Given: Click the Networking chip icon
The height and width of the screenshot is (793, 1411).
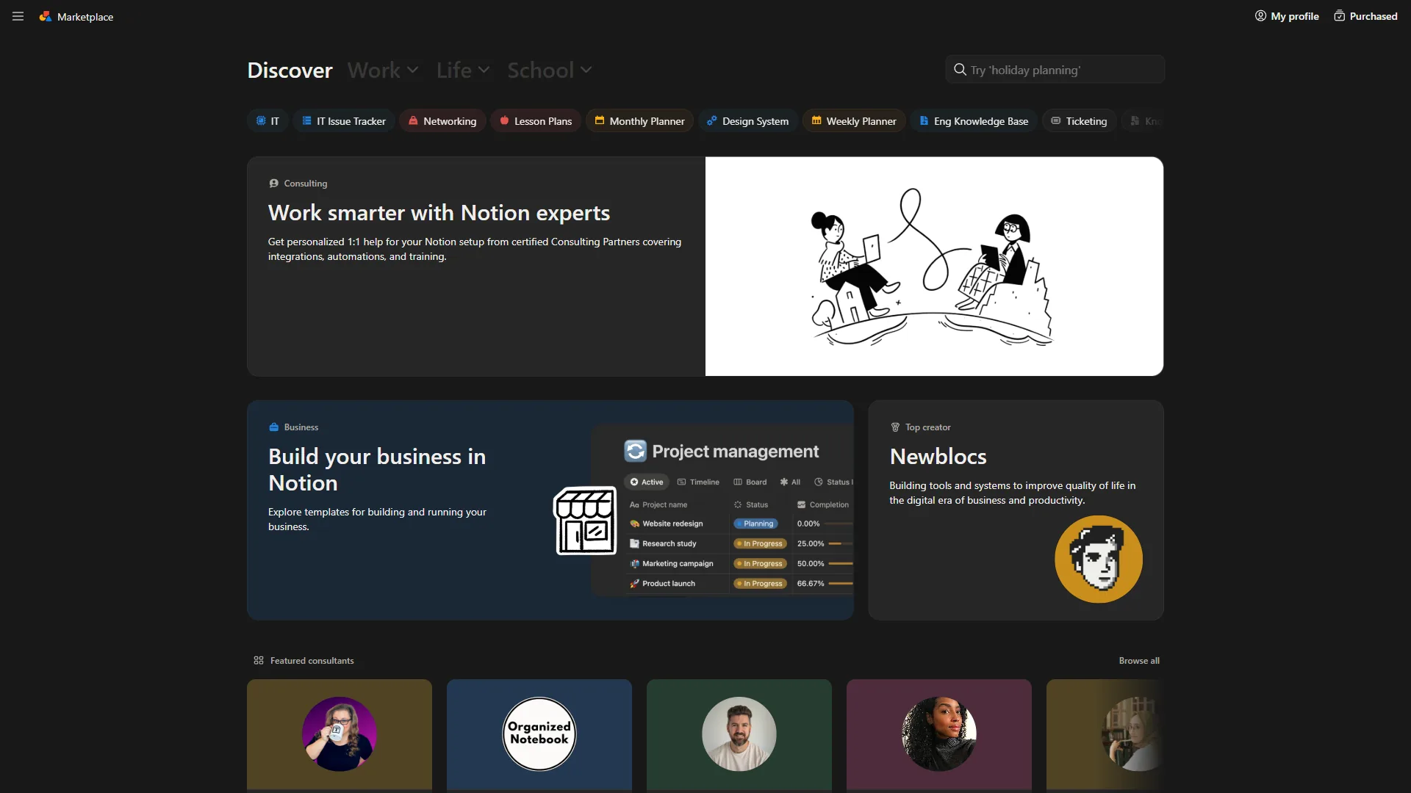Looking at the screenshot, I should (413, 121).
